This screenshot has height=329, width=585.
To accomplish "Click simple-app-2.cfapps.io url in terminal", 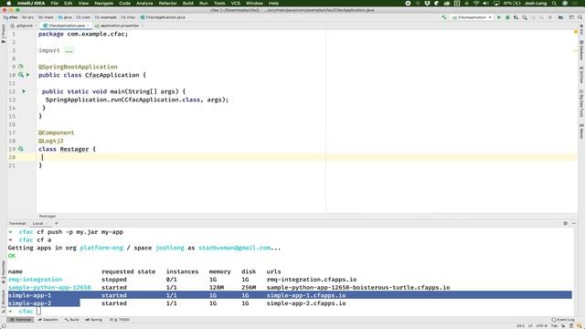I will [306, 303].
